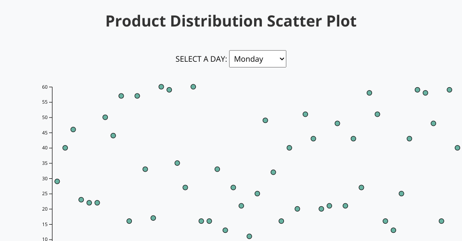Image resolution: width=462 pixels, height=241 pixels.
Task: Click the 35 tick label on y-axis
Action: pos(45,163)
